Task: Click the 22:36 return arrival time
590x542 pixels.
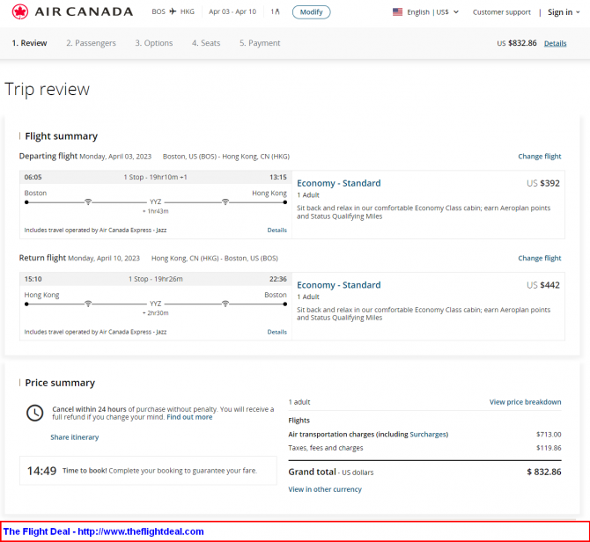Action: 277,279
